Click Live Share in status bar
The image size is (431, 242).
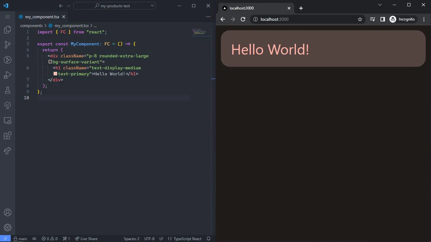[x=86, y=239]
